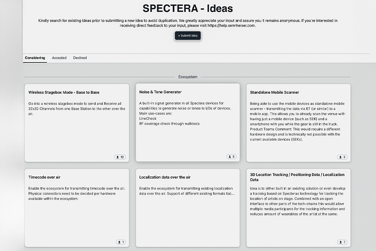Click the Submit idea button

point(188,36)
